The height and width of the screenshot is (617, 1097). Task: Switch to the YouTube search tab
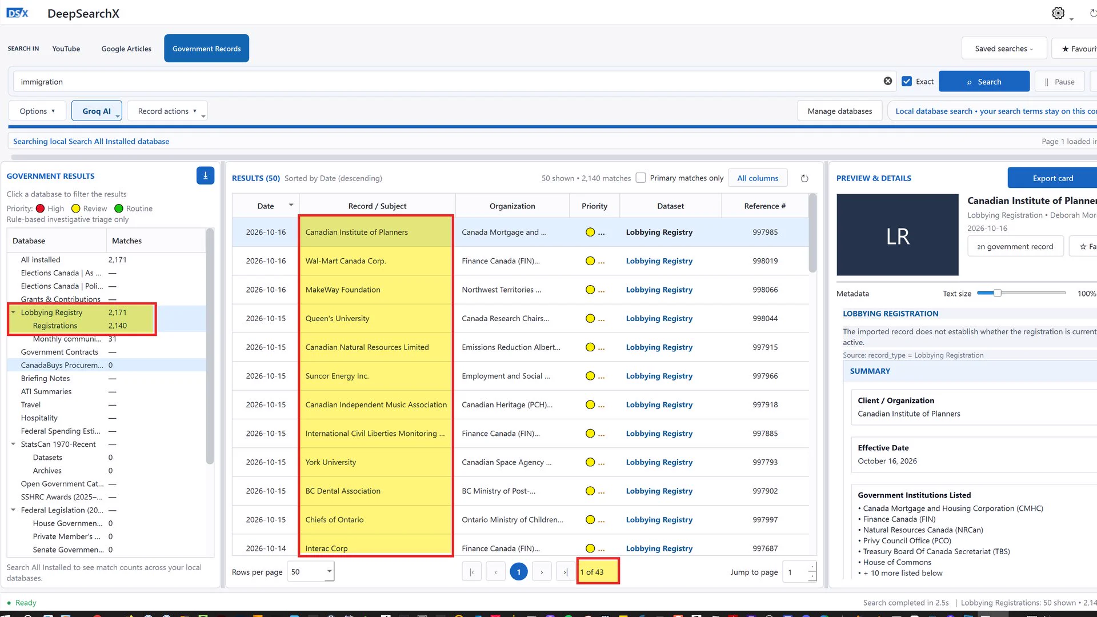click(66, 49)
